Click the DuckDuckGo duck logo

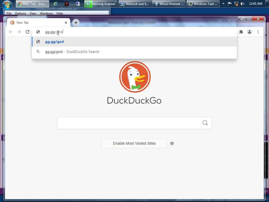(135, 77)
